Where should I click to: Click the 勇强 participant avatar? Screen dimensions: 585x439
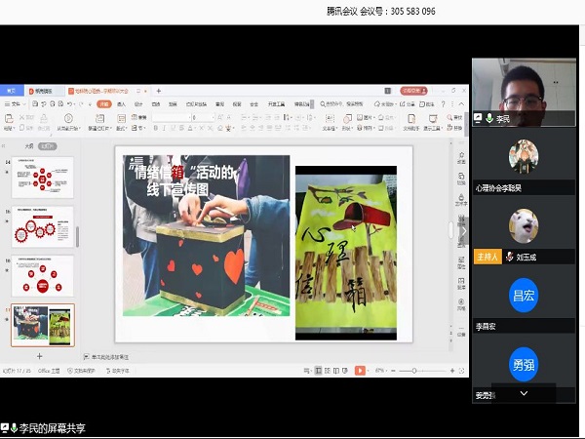click(x=524, y=364)
